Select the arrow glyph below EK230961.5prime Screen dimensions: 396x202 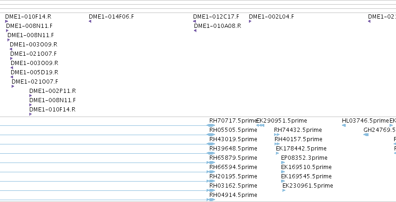[284, 190]
